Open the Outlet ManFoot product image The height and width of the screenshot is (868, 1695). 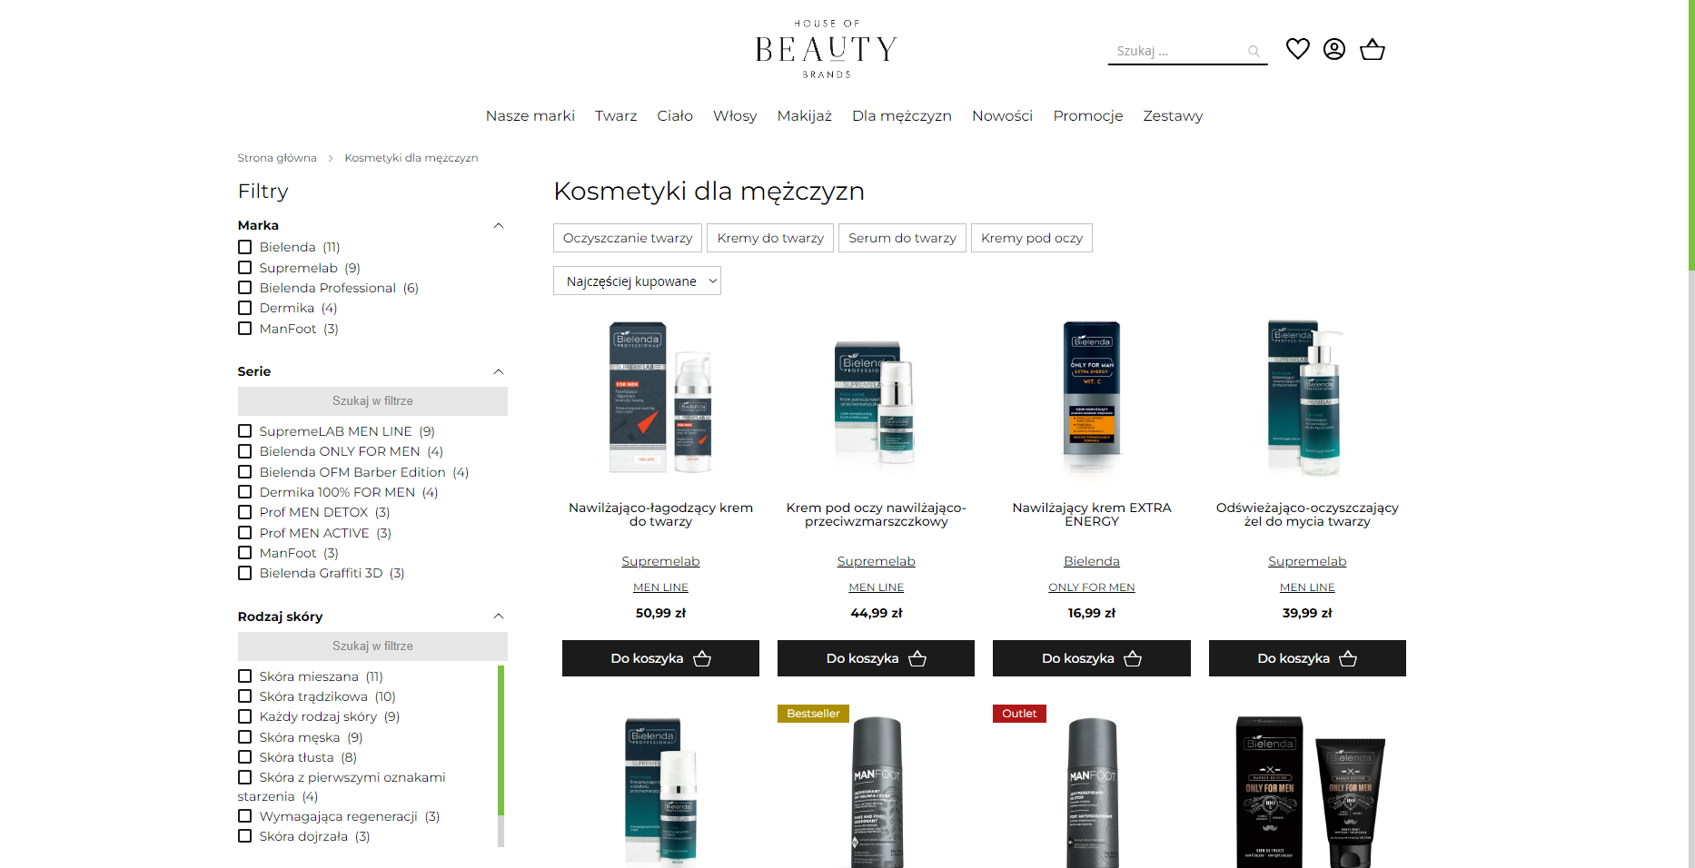coord(1092,792)
